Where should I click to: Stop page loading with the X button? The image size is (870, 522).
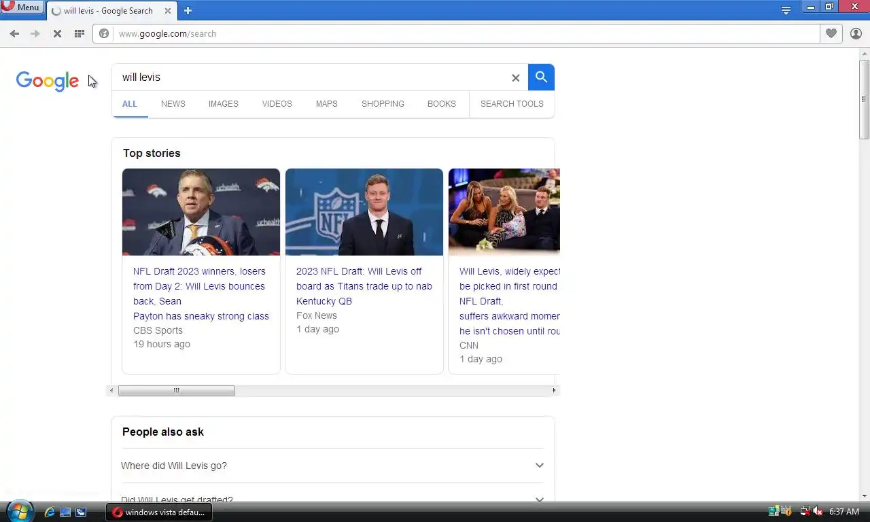click(x=57, y=33)
